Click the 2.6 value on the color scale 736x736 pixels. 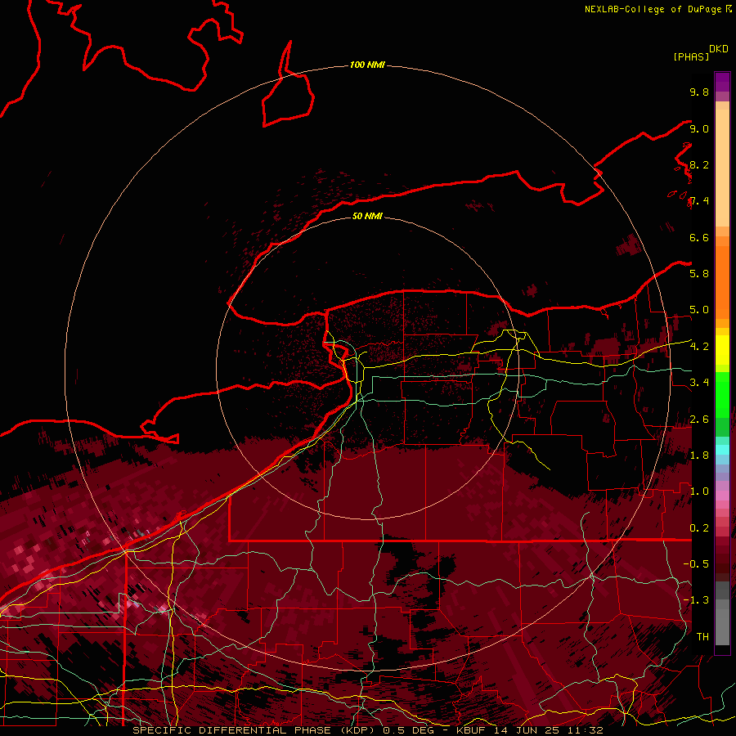click(x=699, y=419)
